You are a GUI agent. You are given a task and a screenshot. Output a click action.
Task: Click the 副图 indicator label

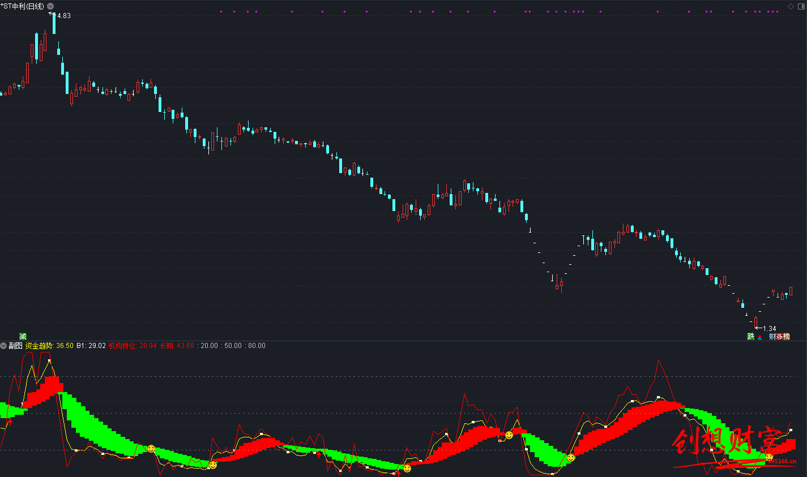(x=15, y=346)
